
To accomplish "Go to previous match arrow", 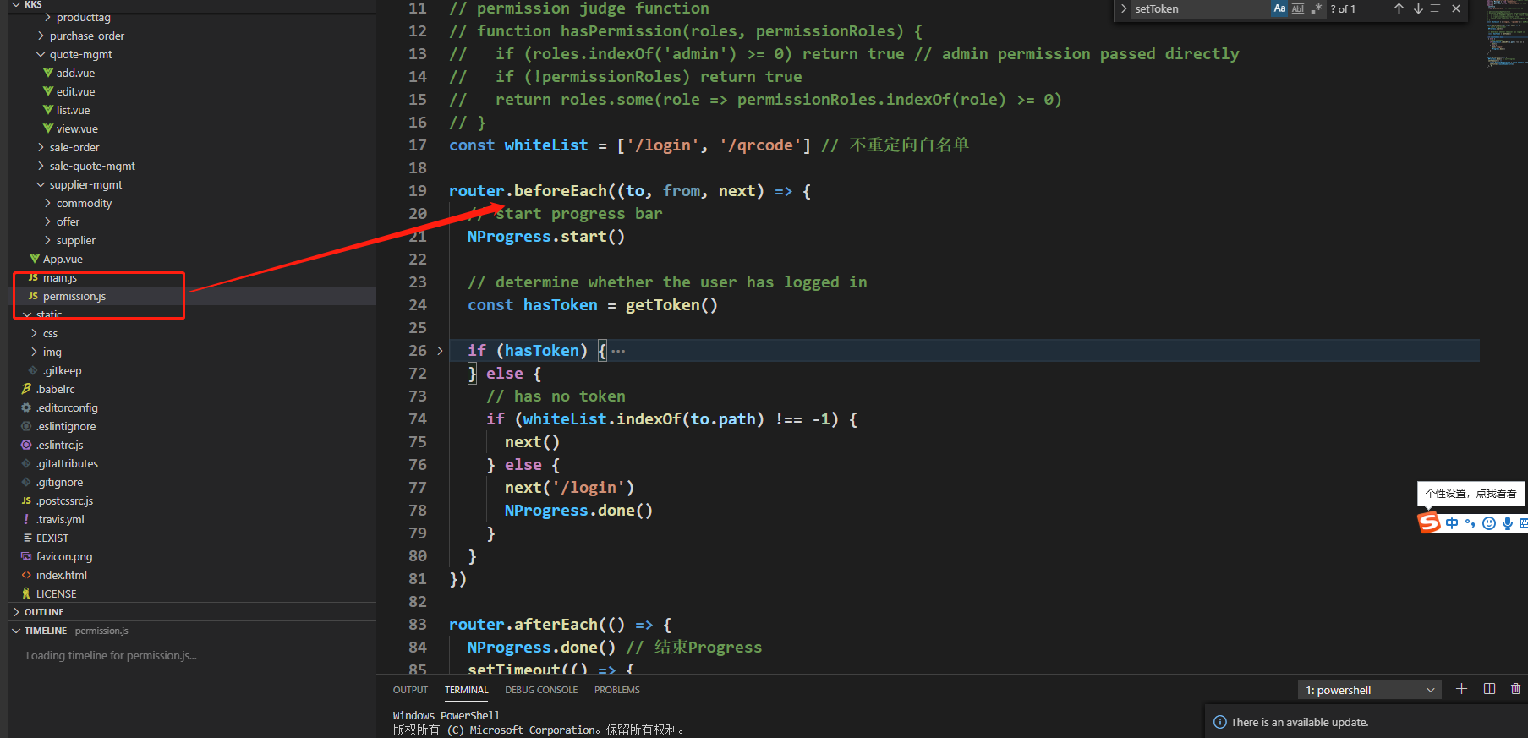I will point(1399,8).
